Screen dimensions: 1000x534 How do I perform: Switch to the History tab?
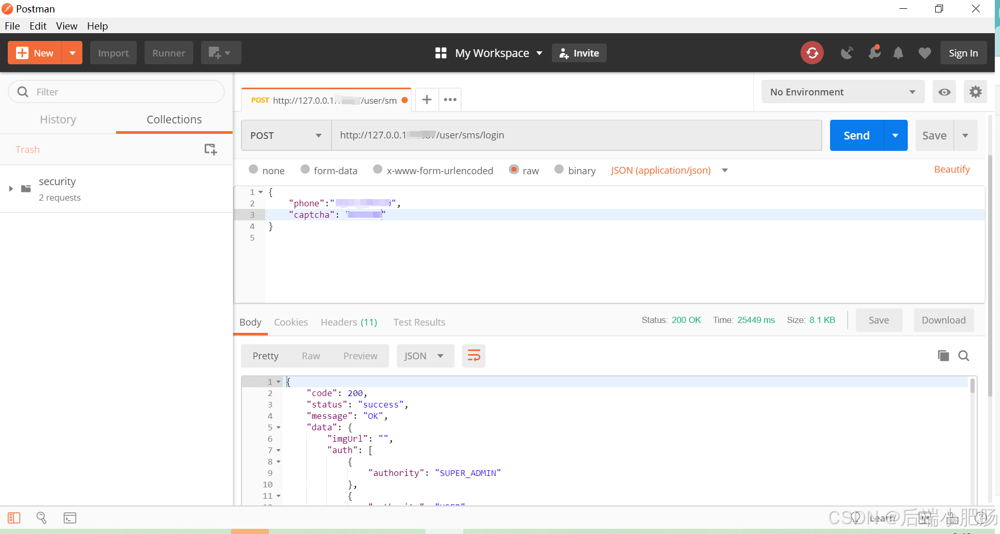click(x=58, y=120)
